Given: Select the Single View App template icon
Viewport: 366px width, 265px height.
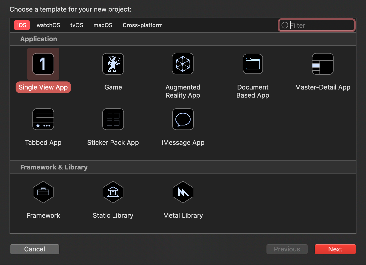Looking at the screenshot, I should [x=43, y=64].
